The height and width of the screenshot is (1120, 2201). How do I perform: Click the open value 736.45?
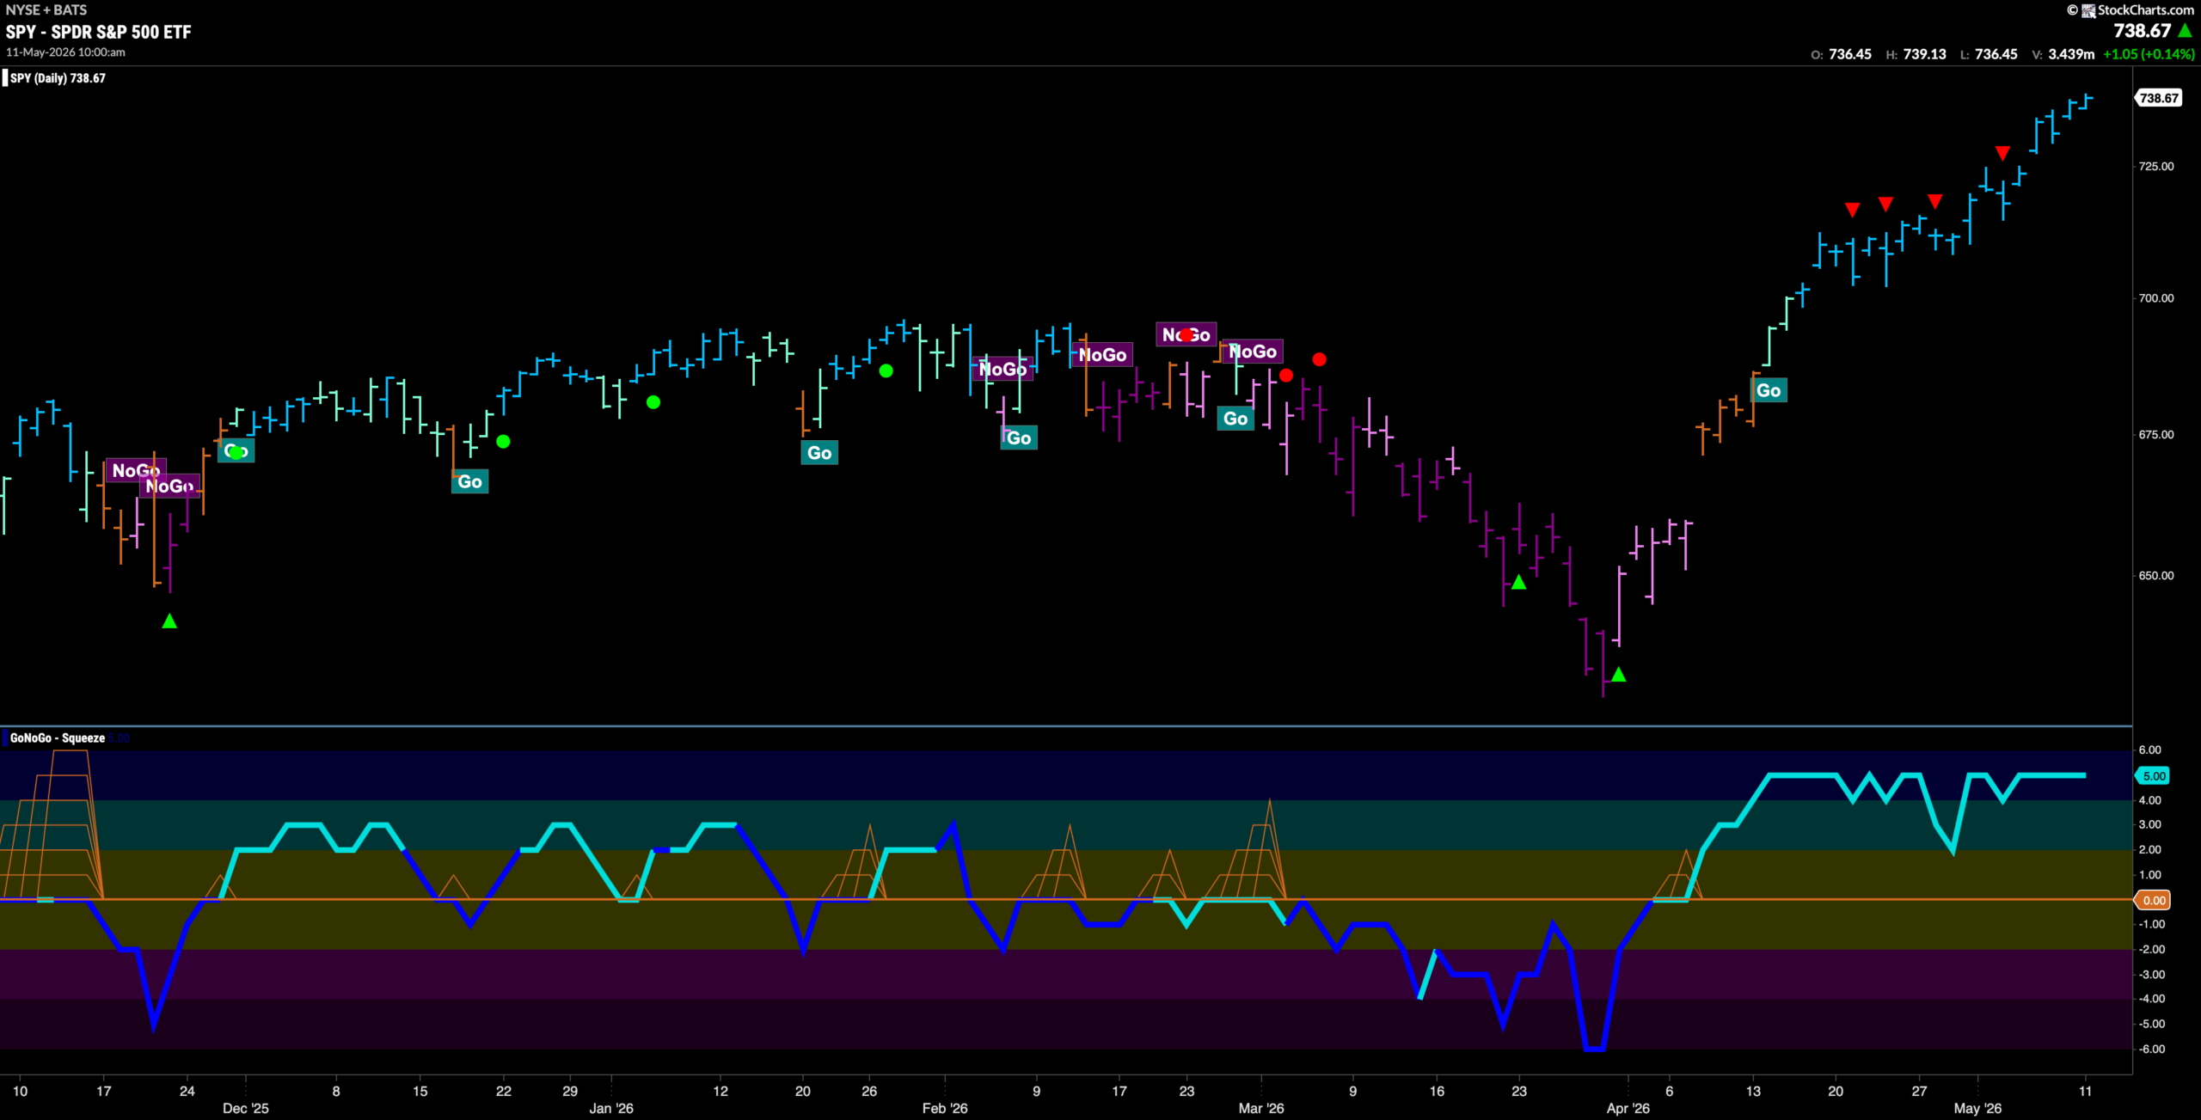pos(1850,54)
